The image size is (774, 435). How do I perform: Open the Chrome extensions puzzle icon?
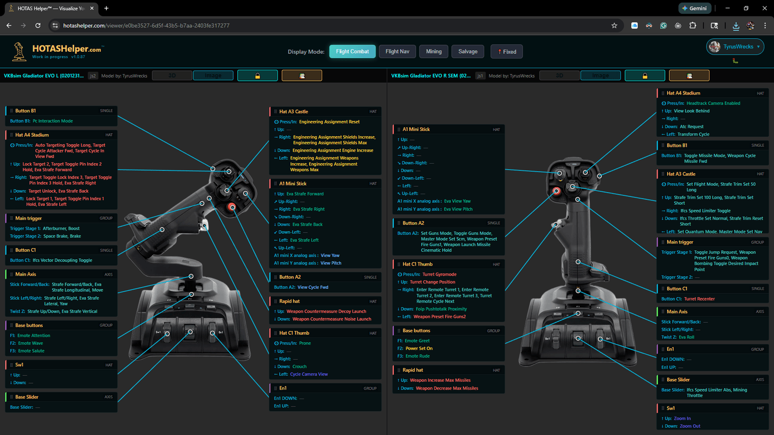(x=693, y=25)
